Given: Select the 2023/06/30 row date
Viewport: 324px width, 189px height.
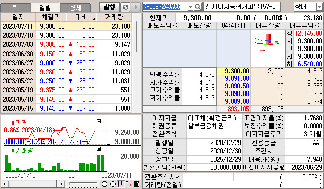Looking at the screenshot, I should pos(18,54).
